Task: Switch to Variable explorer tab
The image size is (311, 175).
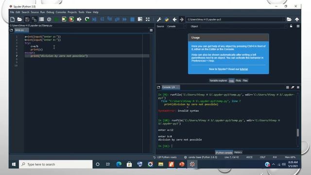Action: click(218, 81)
